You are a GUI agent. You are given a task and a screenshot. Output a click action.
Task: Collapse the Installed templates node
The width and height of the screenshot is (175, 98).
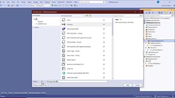33,16
